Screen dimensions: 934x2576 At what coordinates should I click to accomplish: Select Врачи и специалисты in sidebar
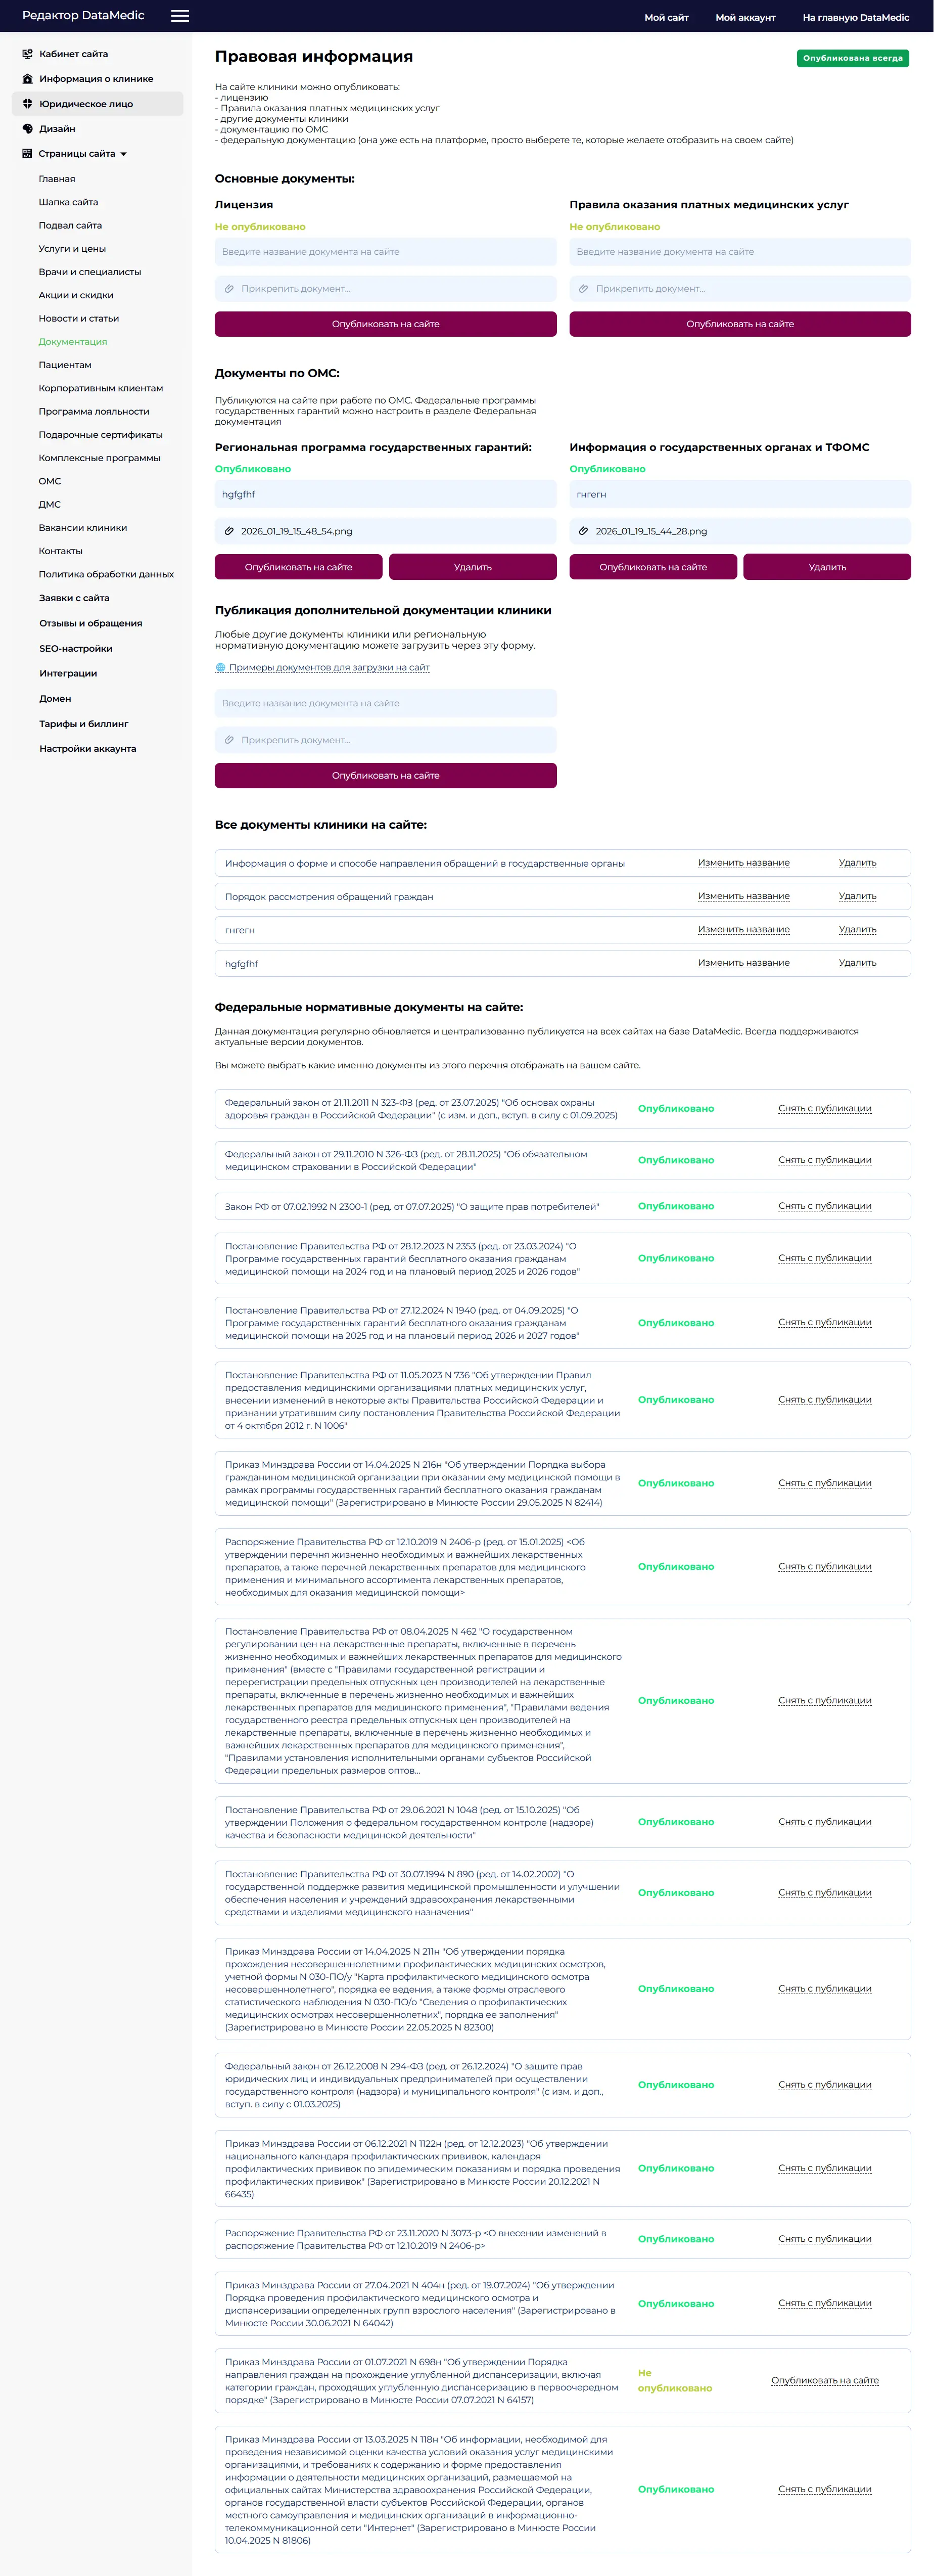click(x=89, y=272)
